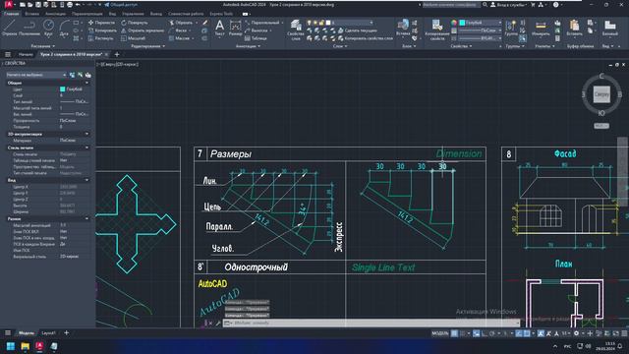Click the Erase tool icon in Редактирование panel

coord(205,23)
